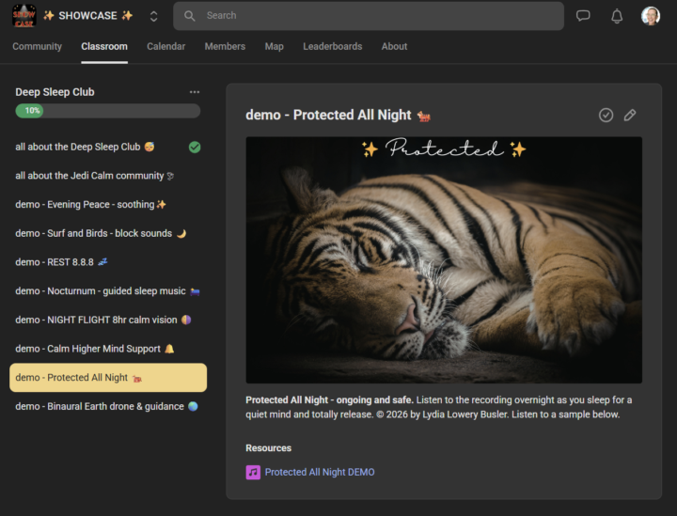Screen dimensions: 677x516
Task: Go to the Members tab
Action: click(225, 46)
